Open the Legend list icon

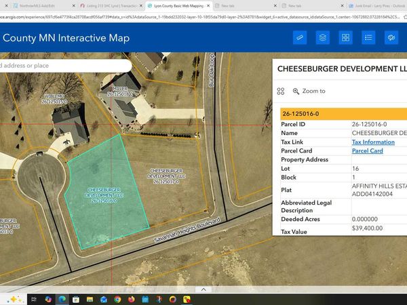(368, 38)
